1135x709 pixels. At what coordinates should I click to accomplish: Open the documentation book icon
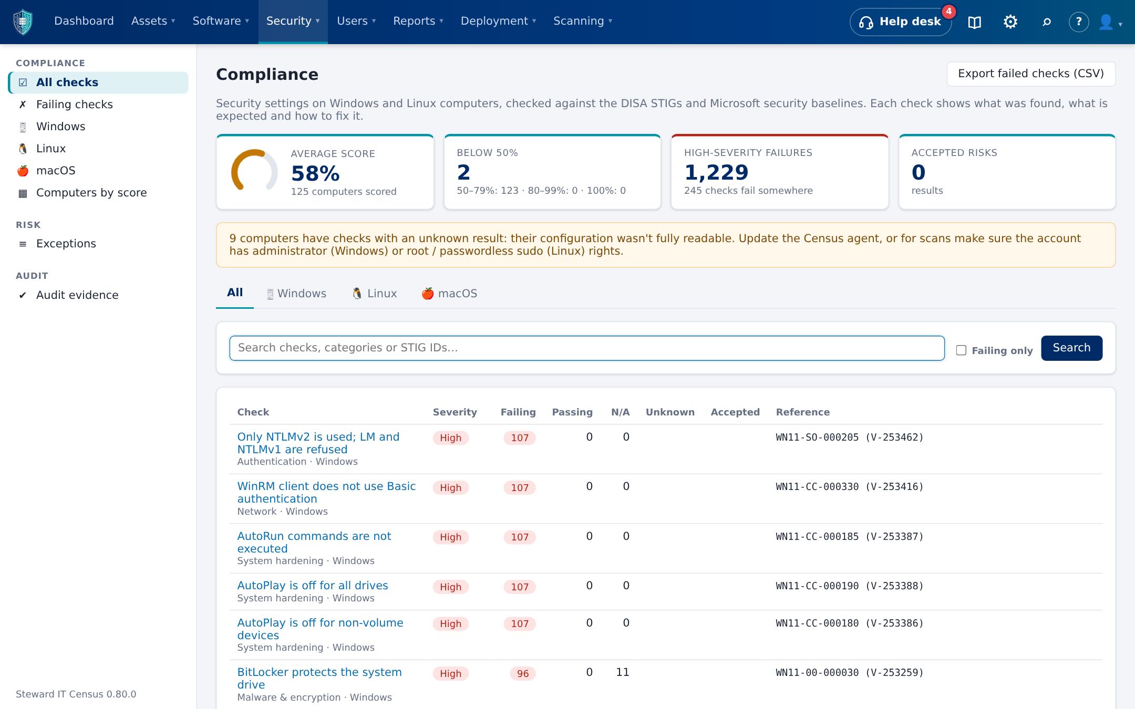[975, 22]
